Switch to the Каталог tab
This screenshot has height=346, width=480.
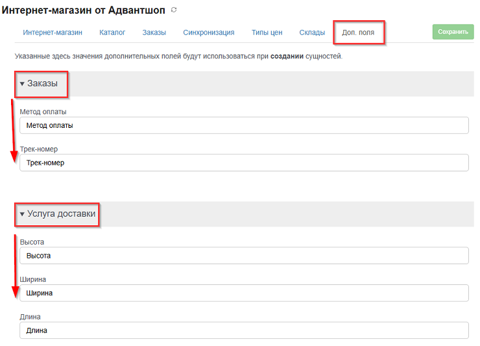click(x=112, y=32)
